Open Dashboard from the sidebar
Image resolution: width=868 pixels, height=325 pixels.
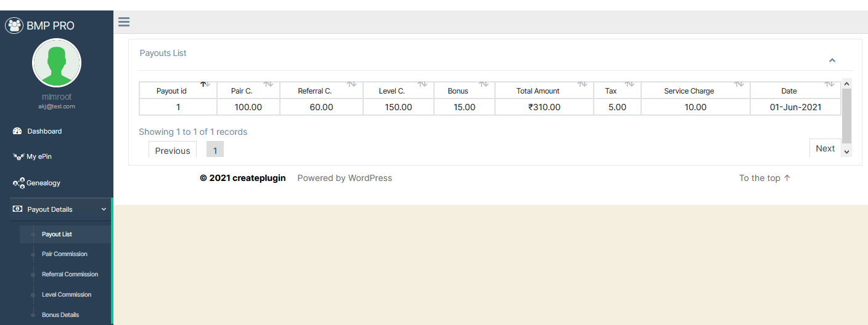44,131
